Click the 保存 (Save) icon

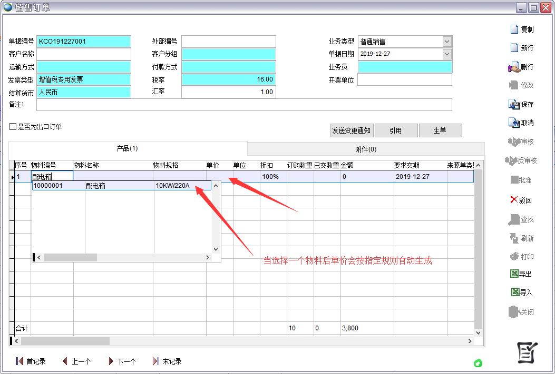pos(514,104)
